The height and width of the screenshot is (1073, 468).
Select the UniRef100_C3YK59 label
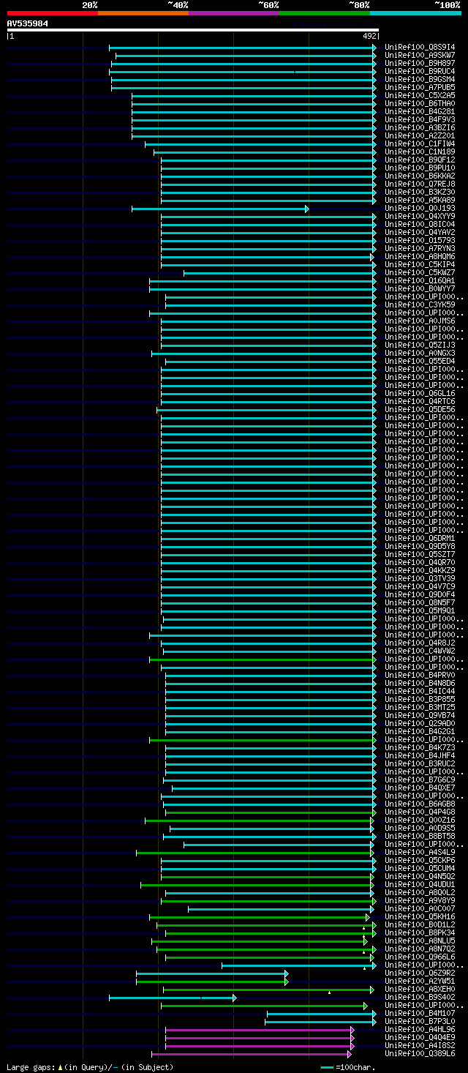420,304
